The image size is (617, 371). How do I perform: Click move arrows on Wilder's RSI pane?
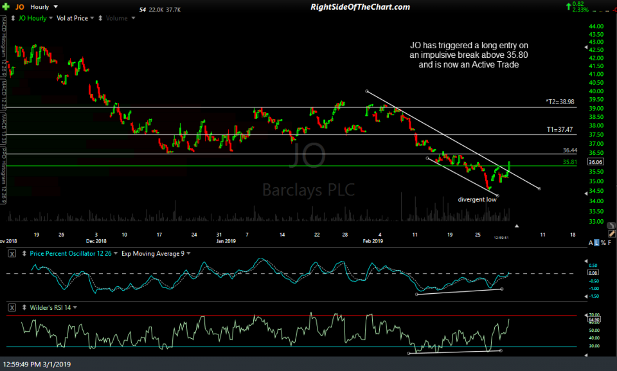[24, 307]
